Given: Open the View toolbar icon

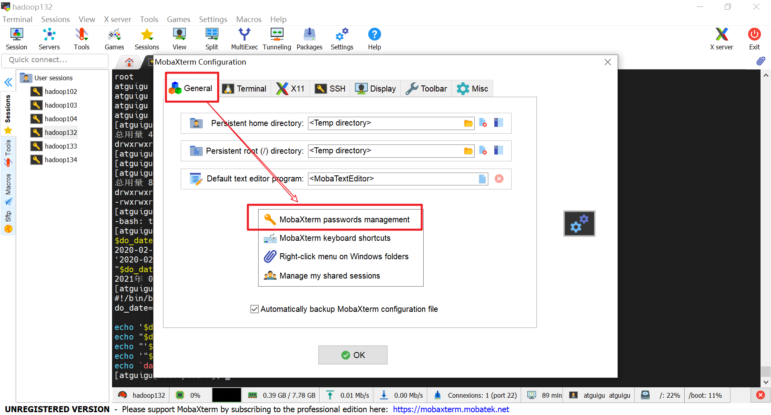Looking at the screenshot, I should click(179, 39).
